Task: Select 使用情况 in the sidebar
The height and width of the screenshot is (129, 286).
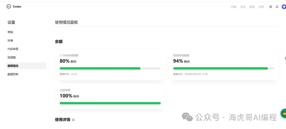Action: tap(13, 66)
